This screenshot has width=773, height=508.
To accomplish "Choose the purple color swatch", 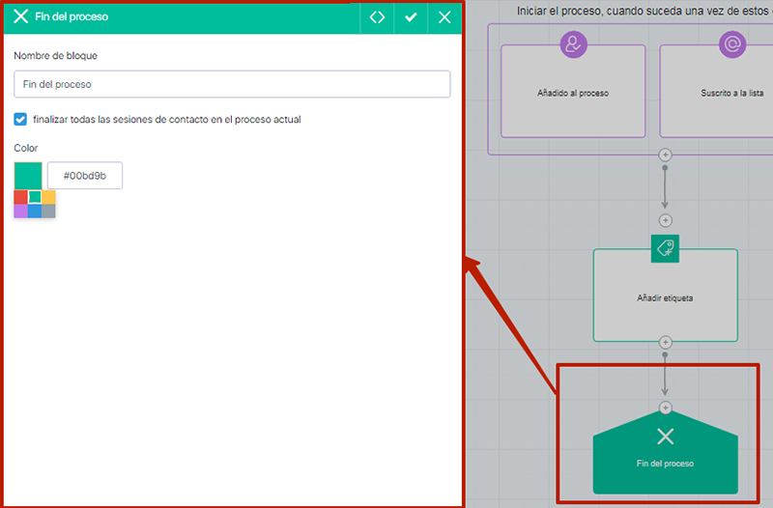I will click(20, 211).
